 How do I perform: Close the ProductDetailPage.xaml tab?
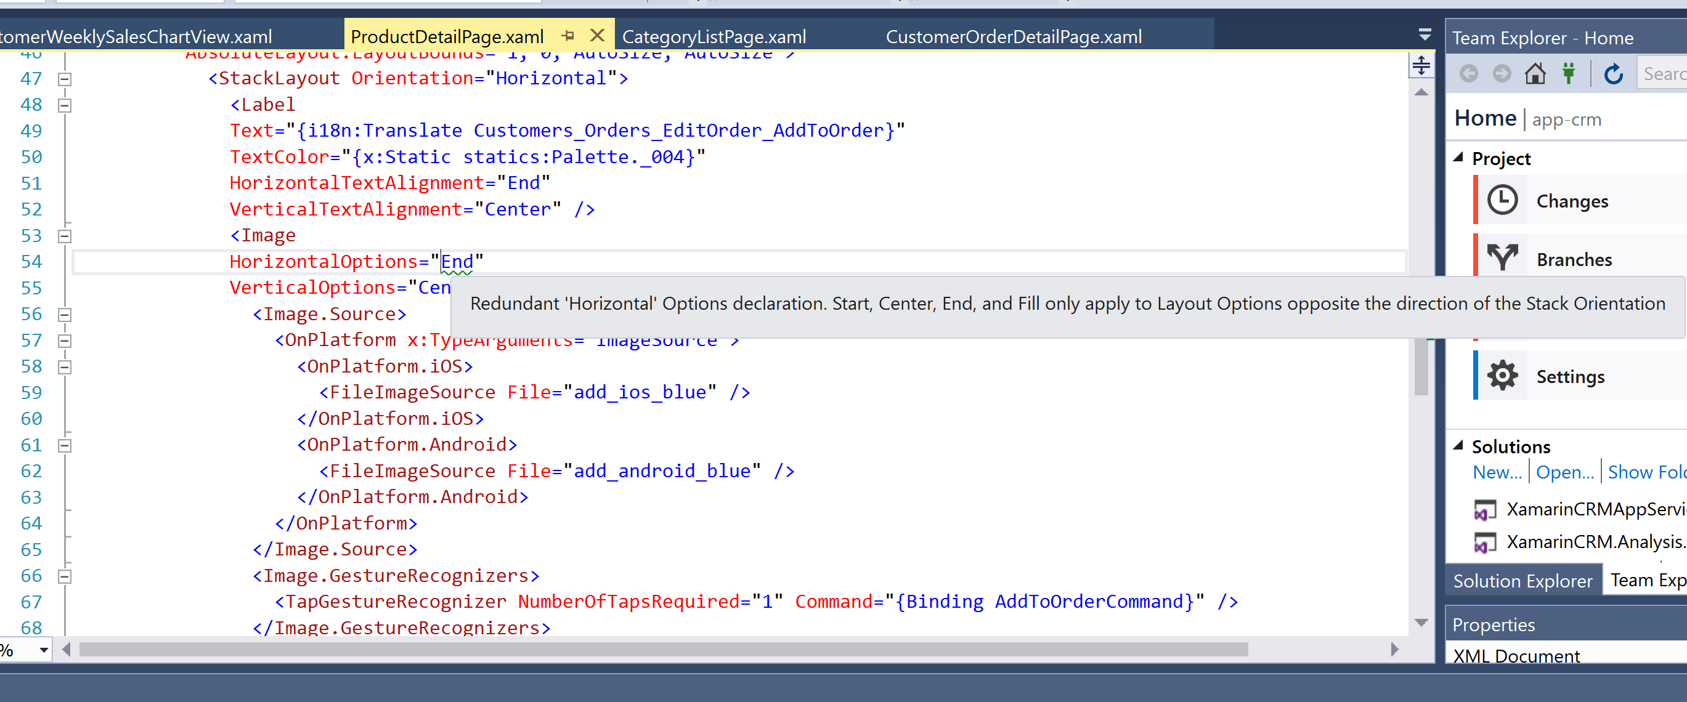596,35
